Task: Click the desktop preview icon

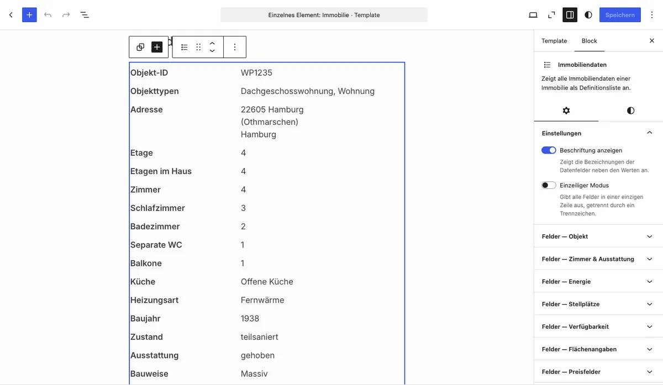Action: pos(533,15)
